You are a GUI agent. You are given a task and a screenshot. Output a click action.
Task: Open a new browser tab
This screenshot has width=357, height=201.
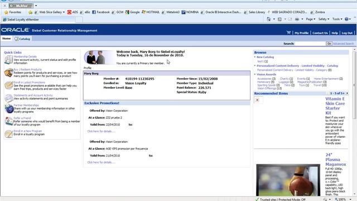click(79, 20)
